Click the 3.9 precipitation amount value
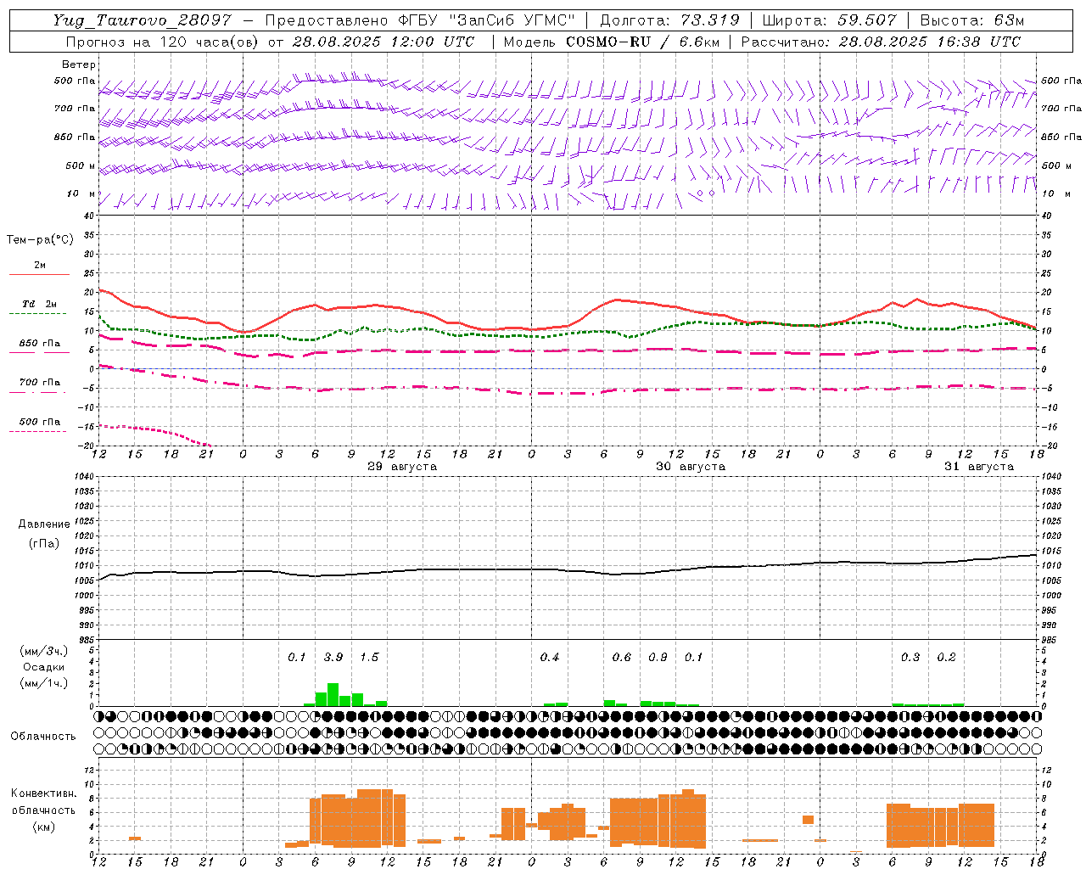 333,658
